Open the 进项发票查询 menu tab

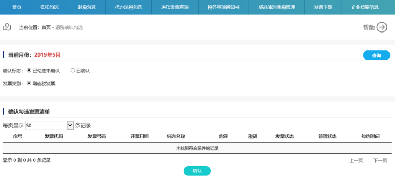(x=175, y=7)
